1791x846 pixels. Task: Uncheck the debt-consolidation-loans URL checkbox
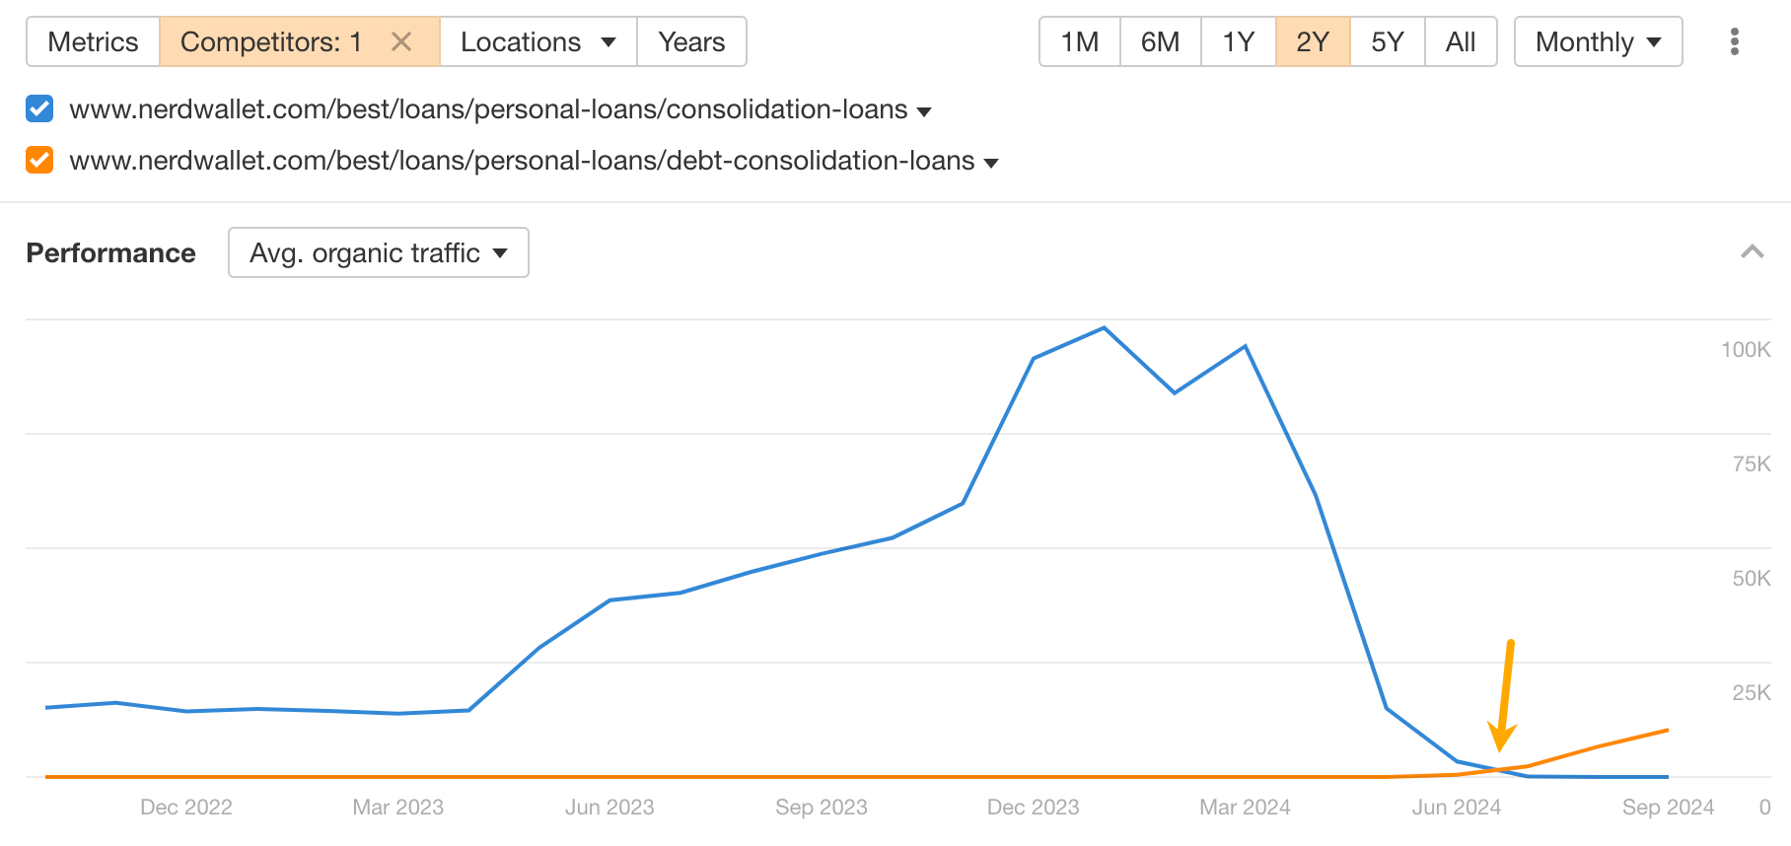[x=38, y=160]
